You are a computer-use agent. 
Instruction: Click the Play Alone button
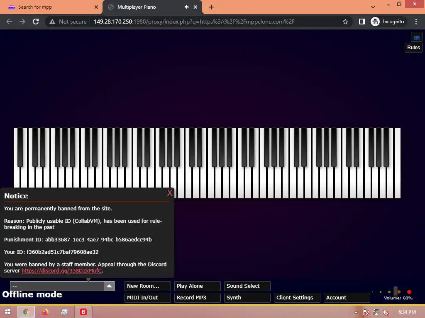click(x=197, y=286)
